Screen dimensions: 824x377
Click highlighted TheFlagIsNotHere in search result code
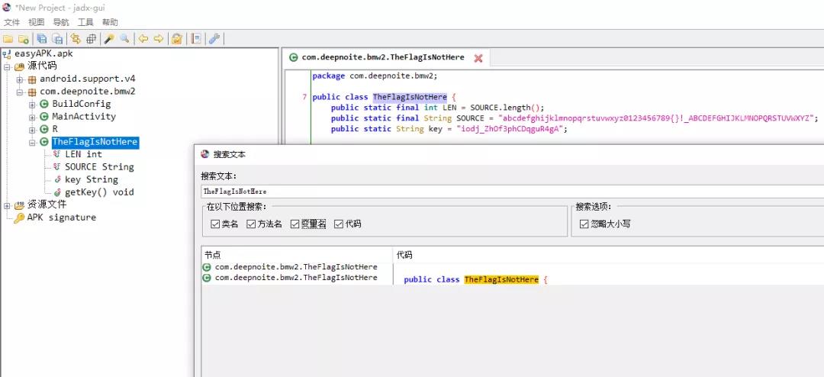click(x=501, y=280)
